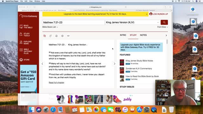Click the share passage icon
Image resolution: width=203 pixels, height=114 pixels.
(50, 36)
